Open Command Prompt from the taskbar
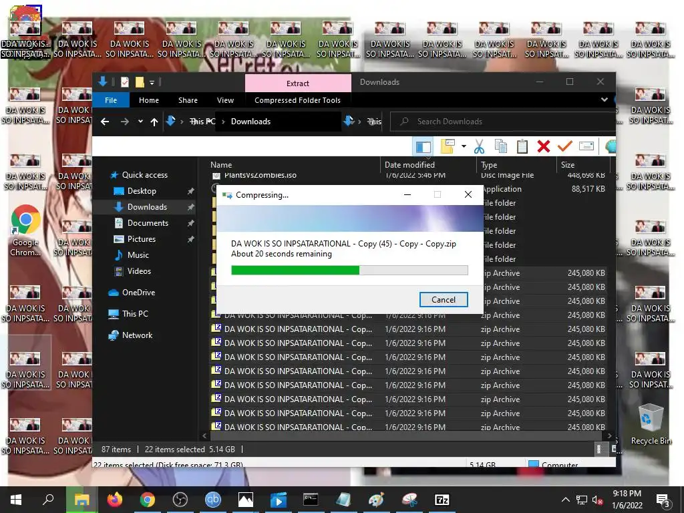The width and height of the screenshot is (684, 513). pos(311,500)
